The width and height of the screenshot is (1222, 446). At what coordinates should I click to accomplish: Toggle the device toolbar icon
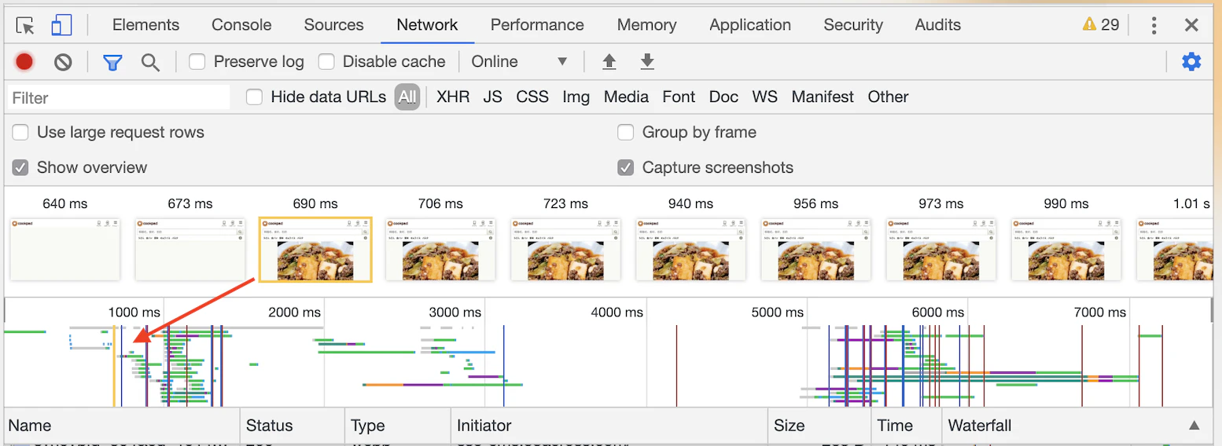[61, 25]
